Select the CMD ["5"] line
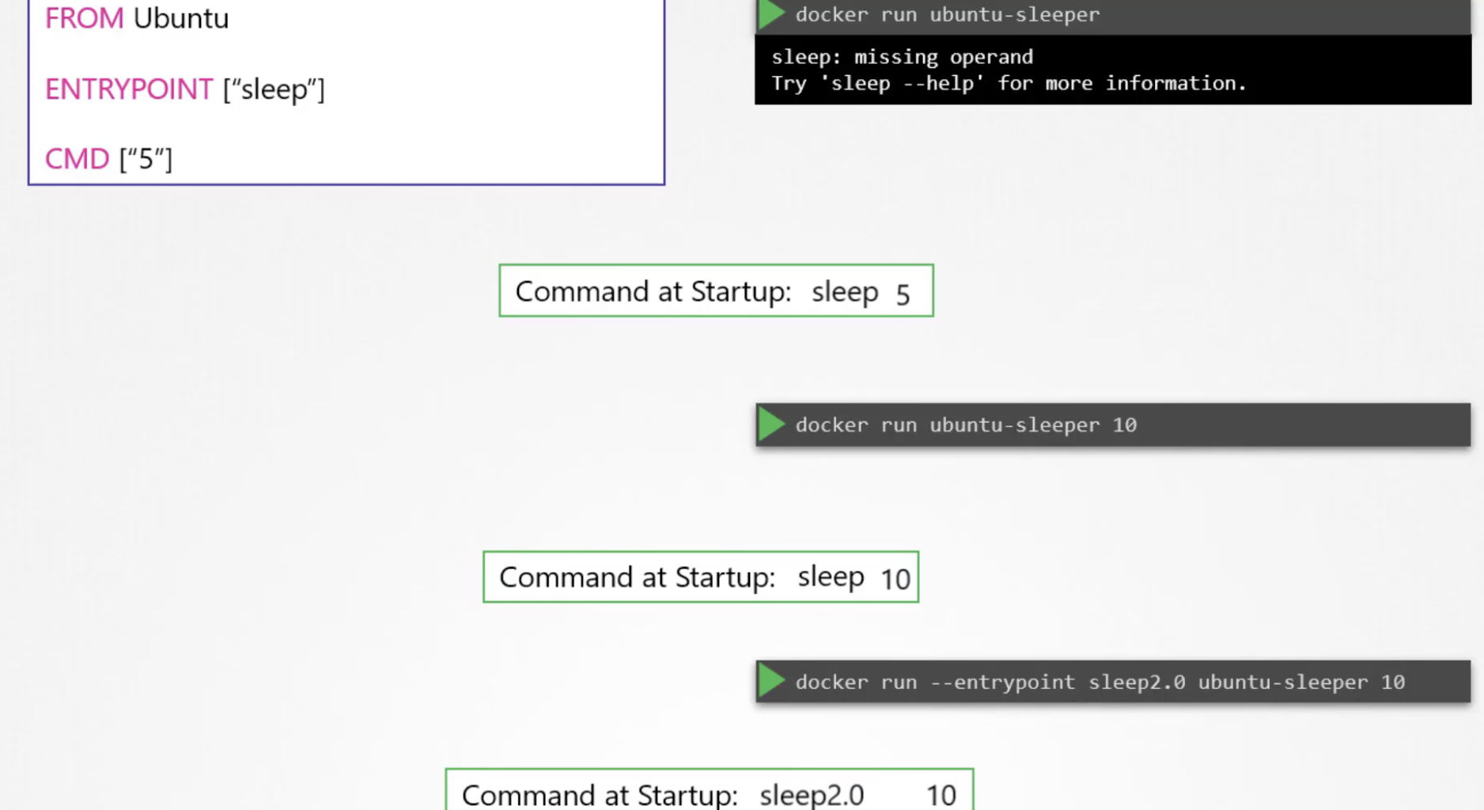1484x810 pixels. coord(108,158)
